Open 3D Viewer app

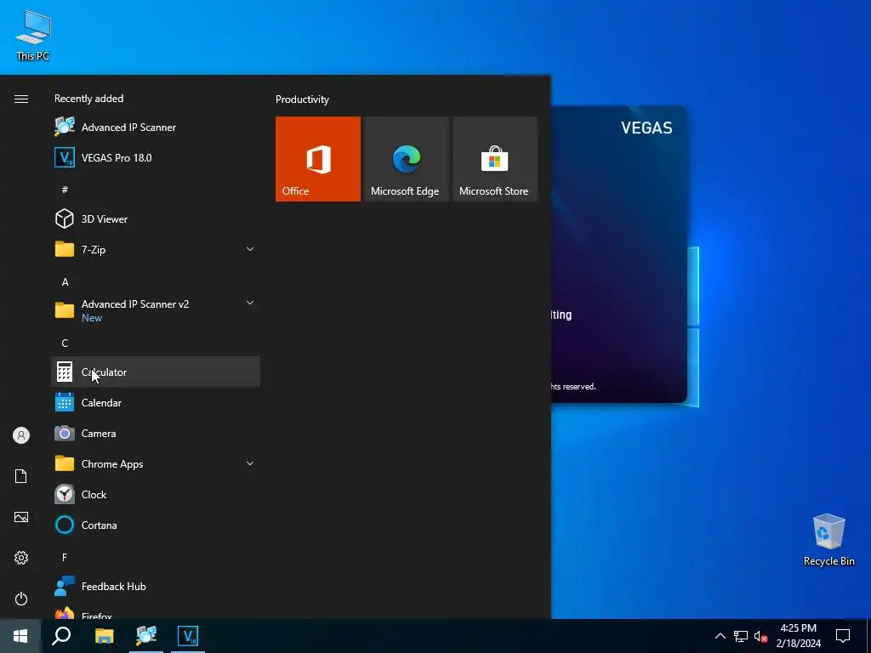pyautogui.click(x=156, y=219)
